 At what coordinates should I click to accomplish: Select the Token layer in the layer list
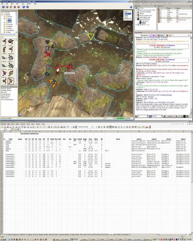click(128, 14)
